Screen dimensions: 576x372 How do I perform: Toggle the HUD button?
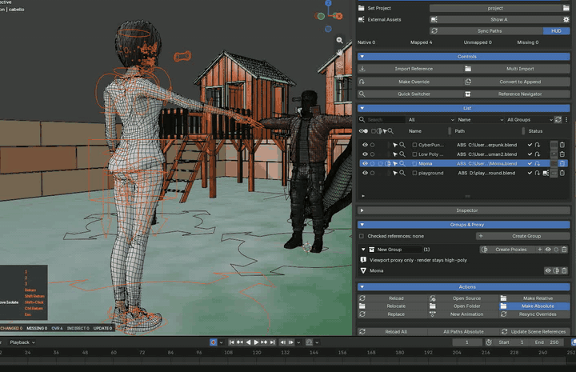(556, 31)
